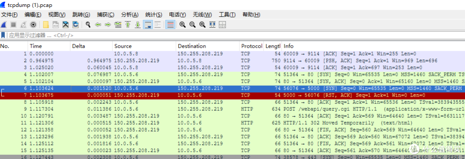Open the 统计(S) menu
The image size is (465, 159).
(x=154, y=15)
